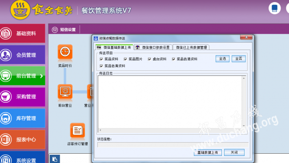Open 报表中心 module
The height and width of the screenshot is (163, 289).
point(23,140)
